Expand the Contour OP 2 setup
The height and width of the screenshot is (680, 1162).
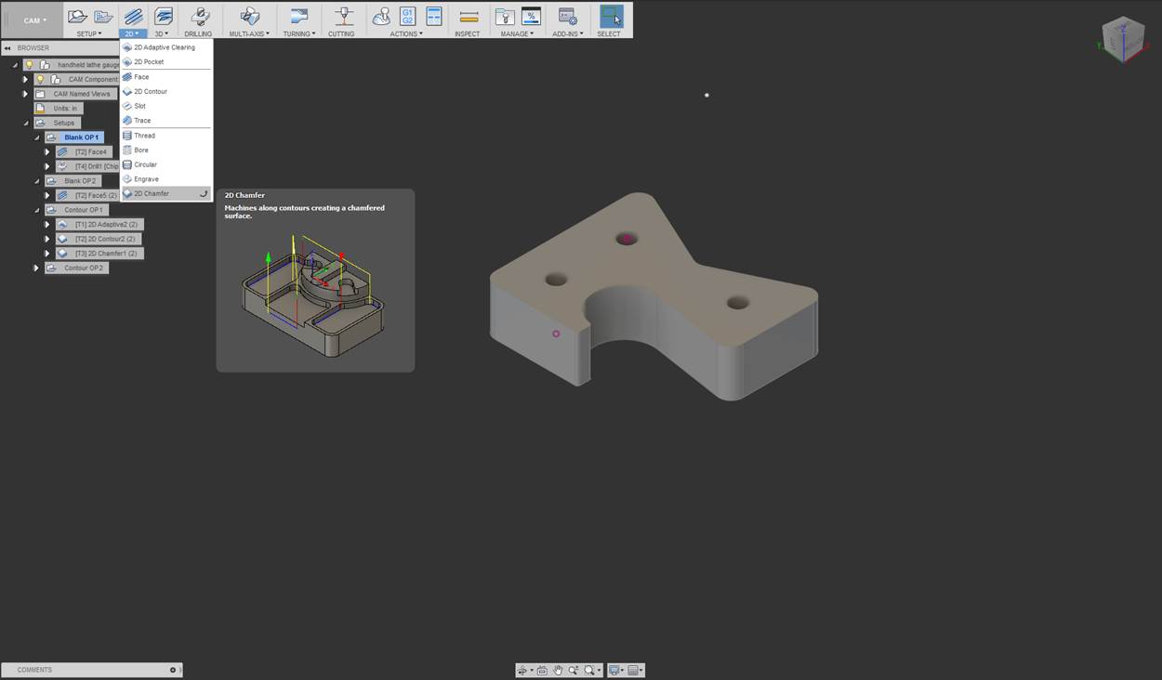coord(36,268)
